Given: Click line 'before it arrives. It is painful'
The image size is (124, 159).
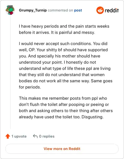Looking at the screenshot, I should point(57,33).
